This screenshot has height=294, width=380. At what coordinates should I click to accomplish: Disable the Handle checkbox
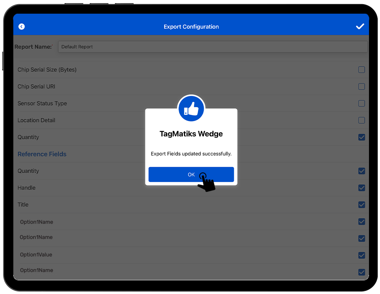pyautogui.click(x=361, y=188)
